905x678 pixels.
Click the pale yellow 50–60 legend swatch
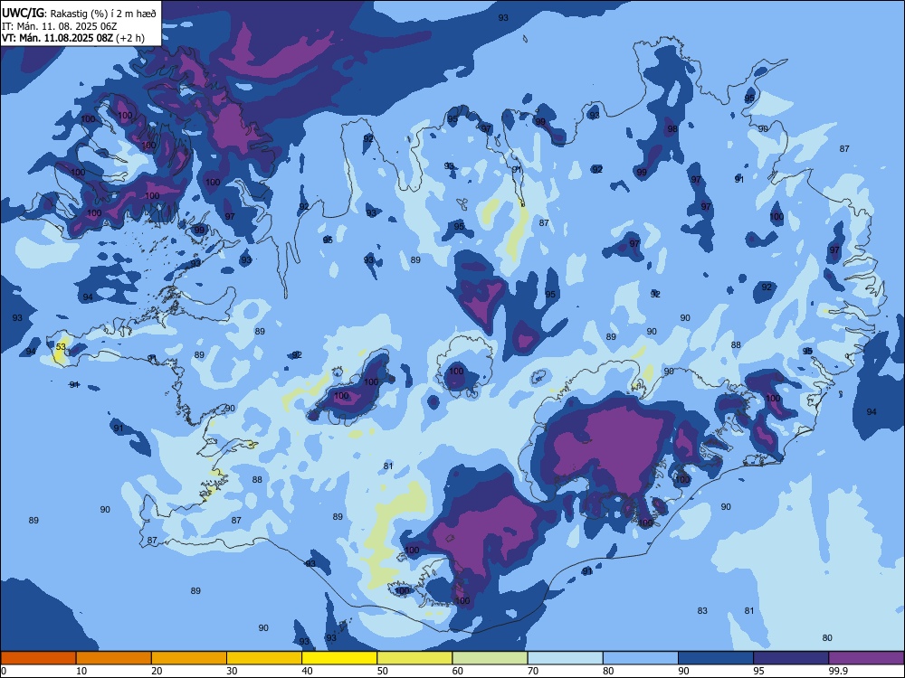coord(414,658)
